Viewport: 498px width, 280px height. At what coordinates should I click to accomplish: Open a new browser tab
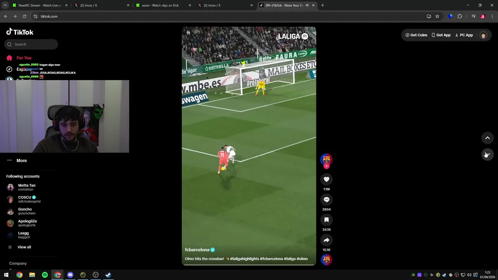323,5
